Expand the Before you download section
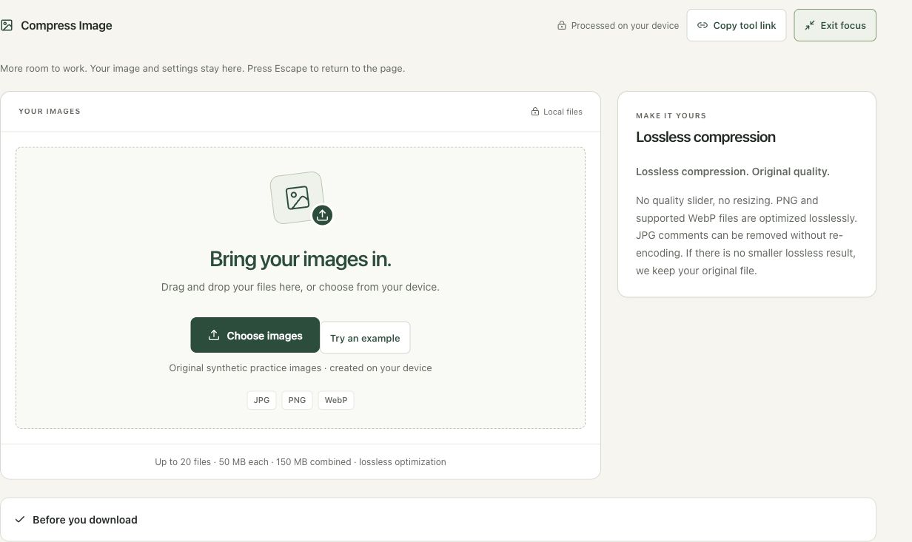The height and width of the screenshot is (542, 912). click(x=438, y=519)
